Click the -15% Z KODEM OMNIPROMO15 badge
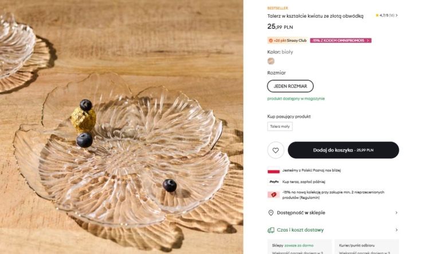This screenshot has width=435, height=254. click(x=340, y=41)
